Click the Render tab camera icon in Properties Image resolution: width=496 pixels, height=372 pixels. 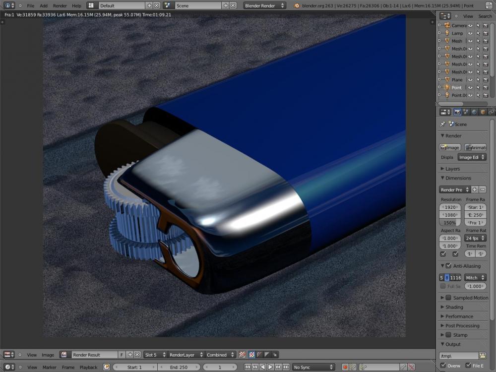click(x=457, y=112)
